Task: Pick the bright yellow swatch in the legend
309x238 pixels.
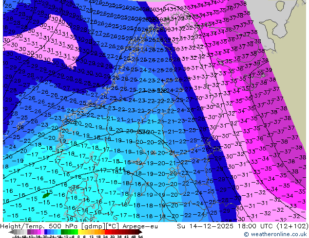Action: pyautogui.click(x=80, y=232)
